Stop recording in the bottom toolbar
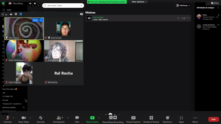This screenshot has height=124, width=221. pos(115,117)
